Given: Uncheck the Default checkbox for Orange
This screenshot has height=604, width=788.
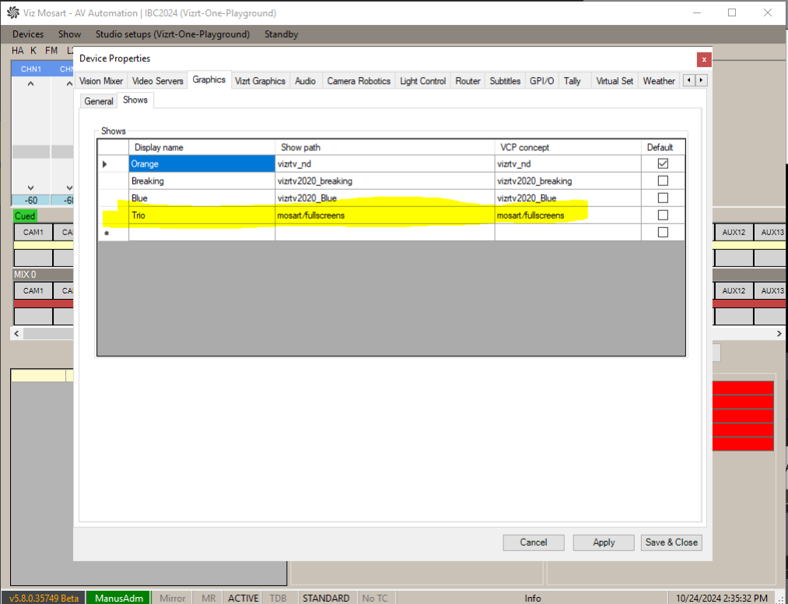Looking at the screenshot, I should [x=663, y=164].
